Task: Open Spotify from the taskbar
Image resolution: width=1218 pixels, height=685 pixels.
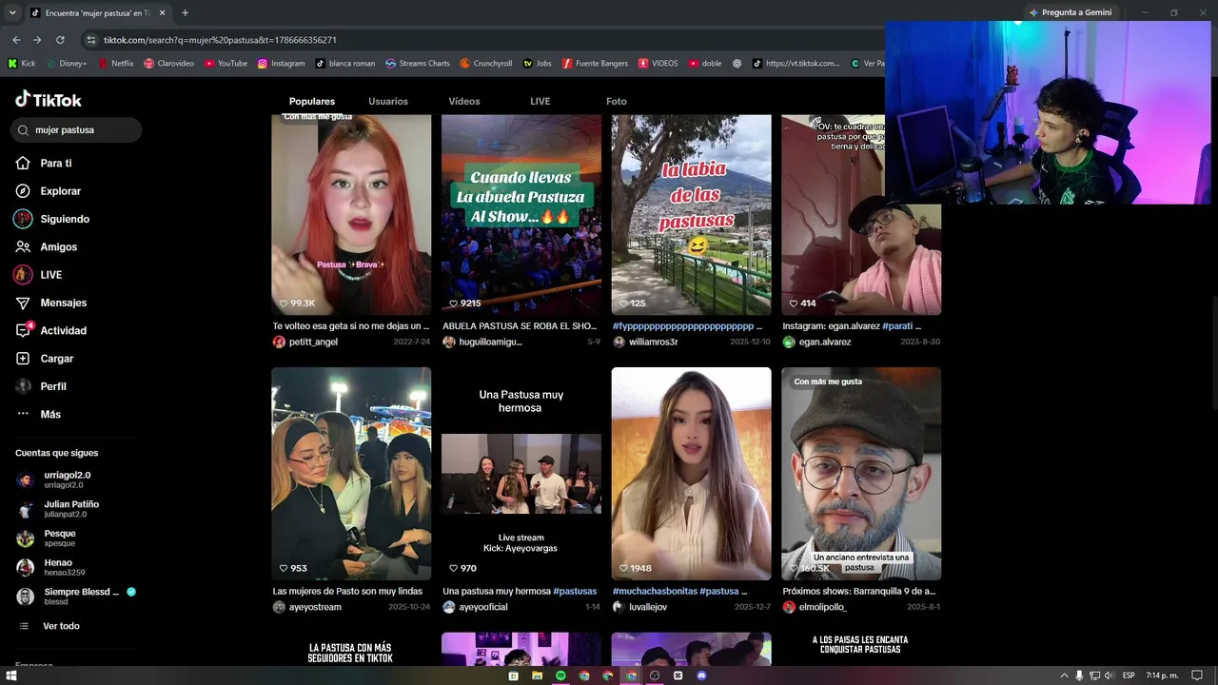Action: click(560, 675)
